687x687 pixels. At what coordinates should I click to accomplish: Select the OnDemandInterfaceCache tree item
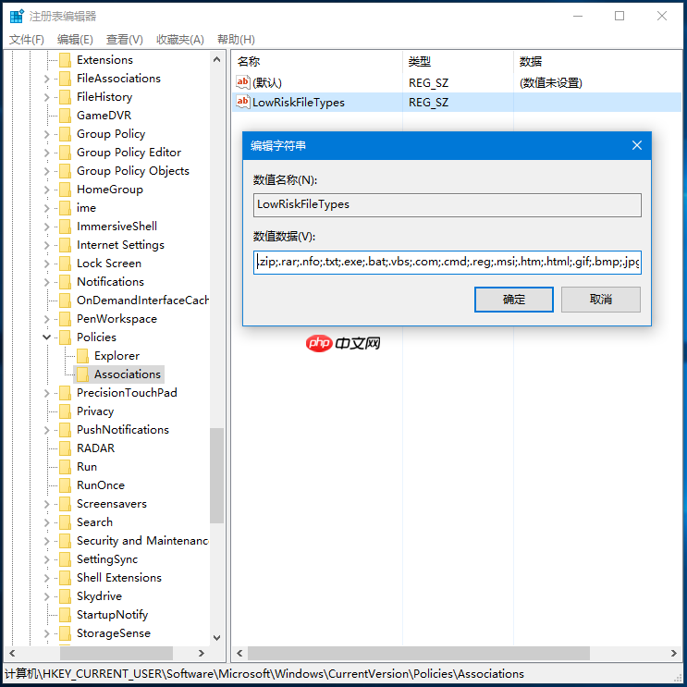(142, 301)
